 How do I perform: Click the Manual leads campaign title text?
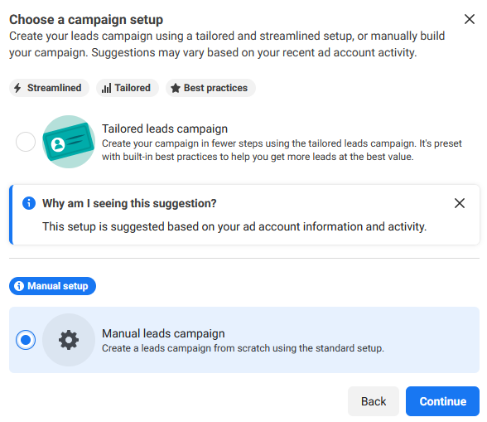pos(163,333)
